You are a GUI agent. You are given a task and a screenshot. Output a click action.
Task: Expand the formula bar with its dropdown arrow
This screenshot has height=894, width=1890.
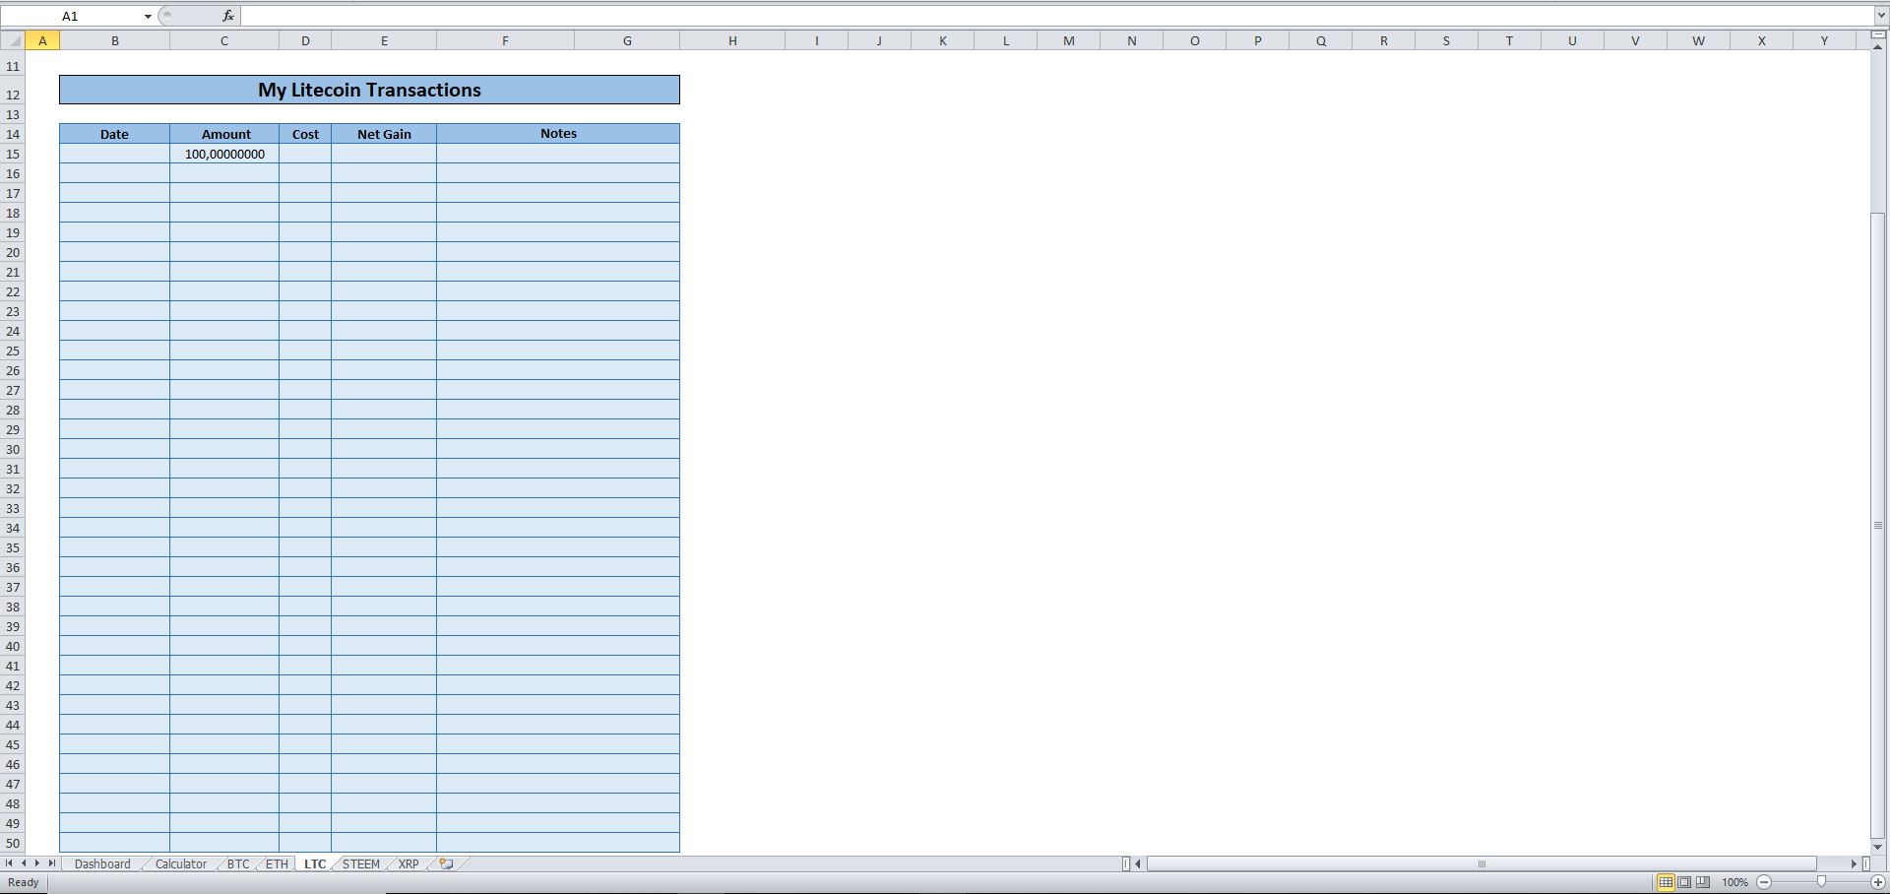[1881, 16]
